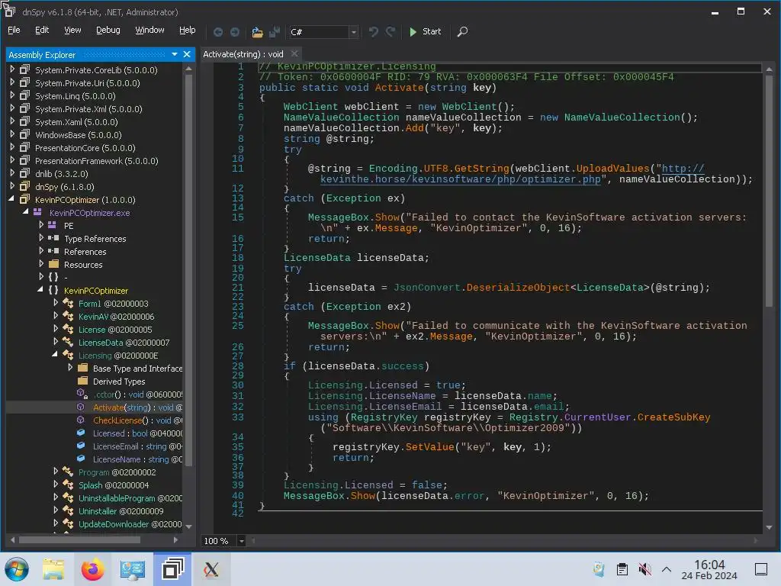Viewport: 781px width, 586px height.
Task: Expand System.Linq assembly node
Action: point(12,95)
